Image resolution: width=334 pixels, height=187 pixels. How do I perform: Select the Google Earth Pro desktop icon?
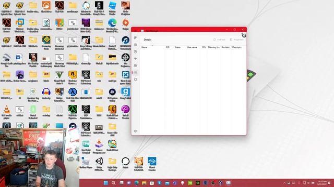[7, 60]
